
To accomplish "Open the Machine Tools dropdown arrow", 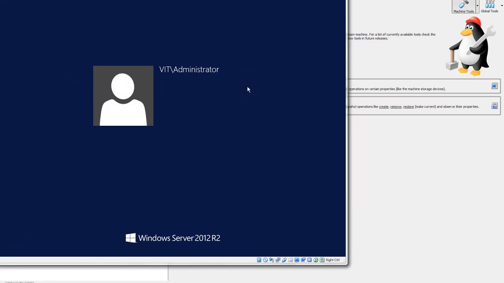I will [x=477, y=6].
